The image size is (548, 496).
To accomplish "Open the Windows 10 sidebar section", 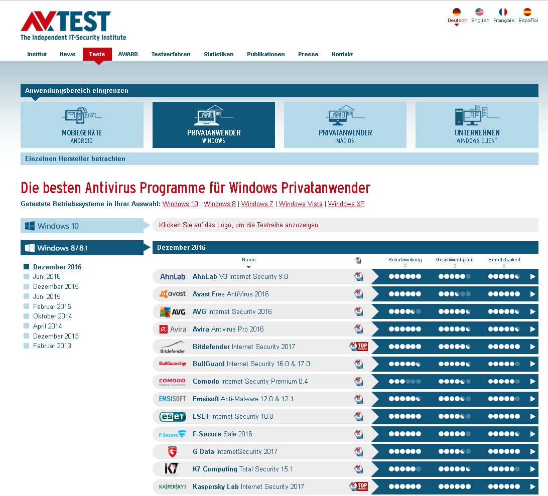I will point(82,226).
